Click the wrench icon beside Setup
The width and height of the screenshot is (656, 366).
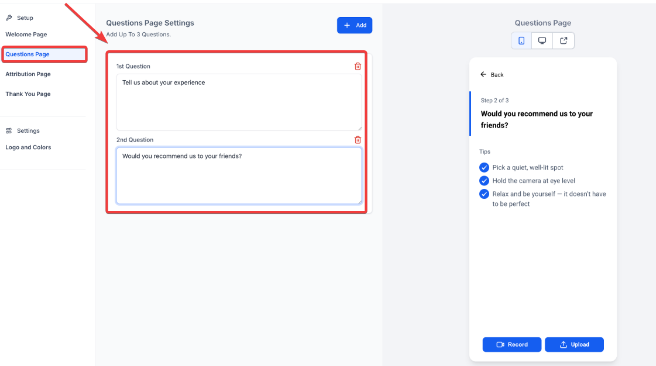(x=9, y=18)
